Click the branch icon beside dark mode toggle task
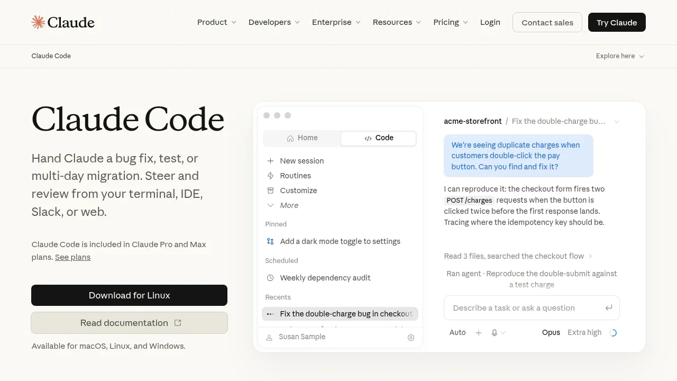The height and width of the screenshot is (381, 677). (x=270, y=241)
